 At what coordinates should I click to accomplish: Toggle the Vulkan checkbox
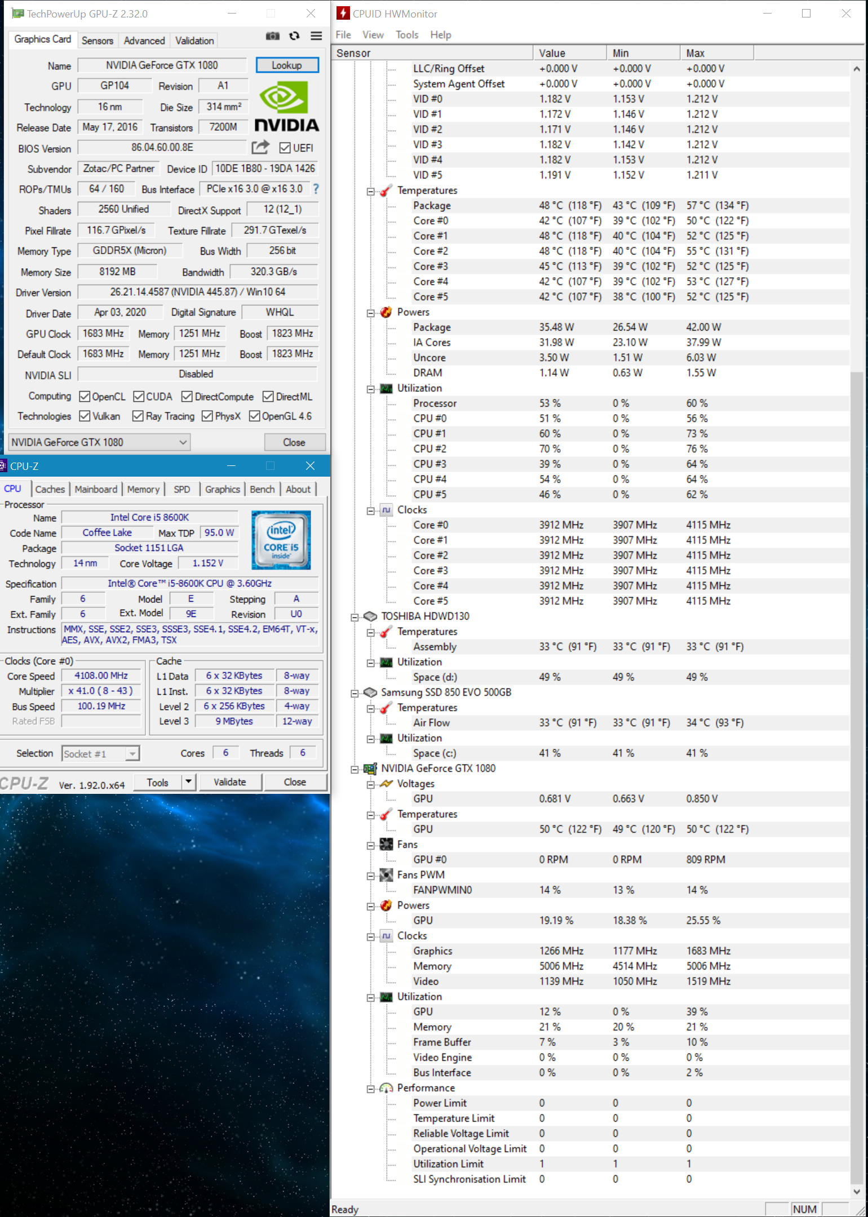(x=85, y=416)
